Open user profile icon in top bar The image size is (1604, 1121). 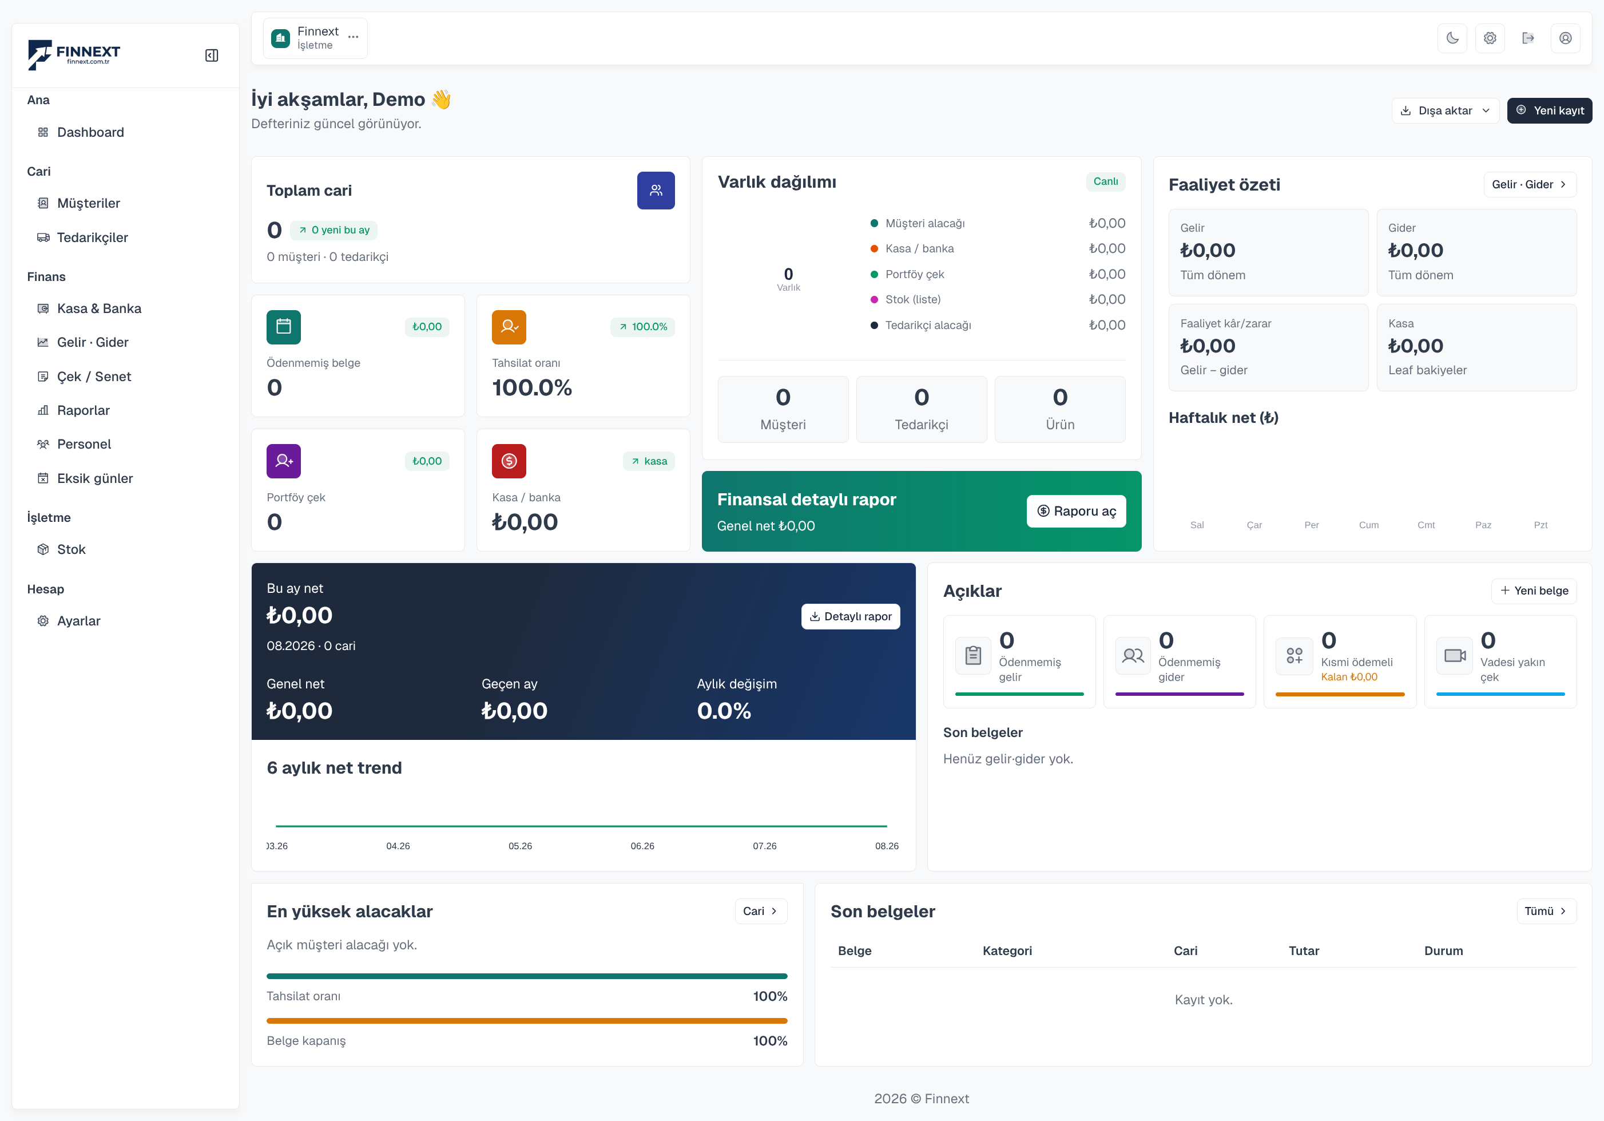(x=1566, y=38)
